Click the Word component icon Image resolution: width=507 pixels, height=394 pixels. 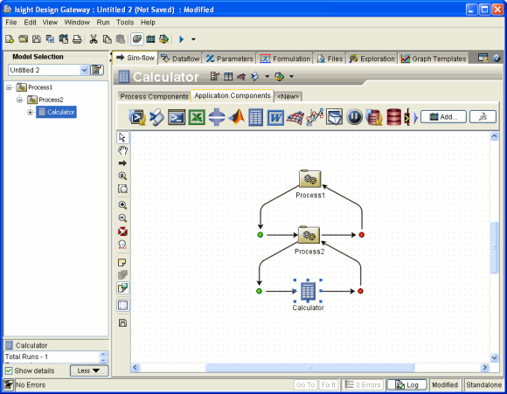click(x=275, y=118)
